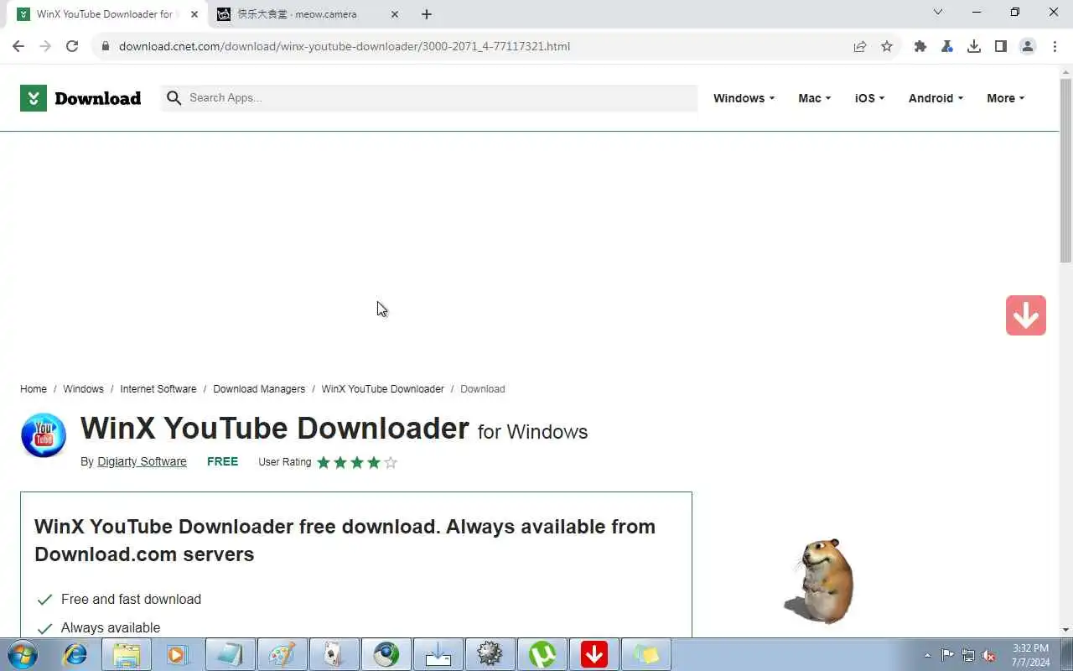The width and height of the screenshot is (1073, 671).
Task: Expand the Mac dropdown menu
Action: click(815, 98)
